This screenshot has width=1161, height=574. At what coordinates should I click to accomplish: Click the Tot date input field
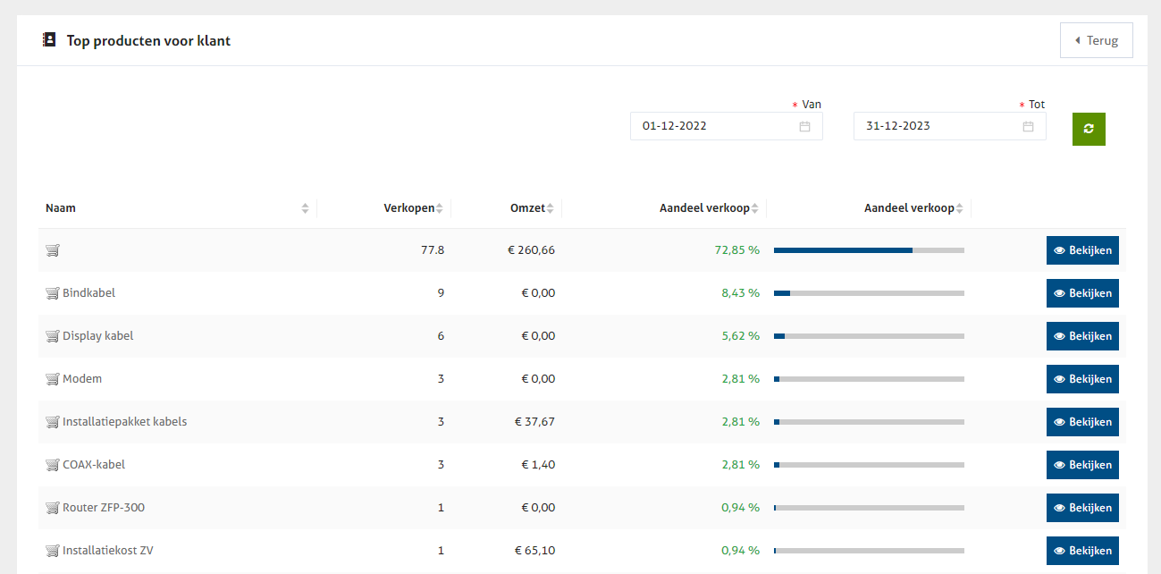click(938, 126)
